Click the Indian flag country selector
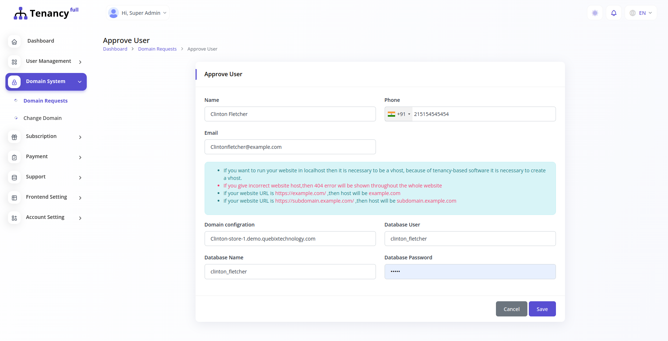The image size is (668, 341). coord(392,114)
